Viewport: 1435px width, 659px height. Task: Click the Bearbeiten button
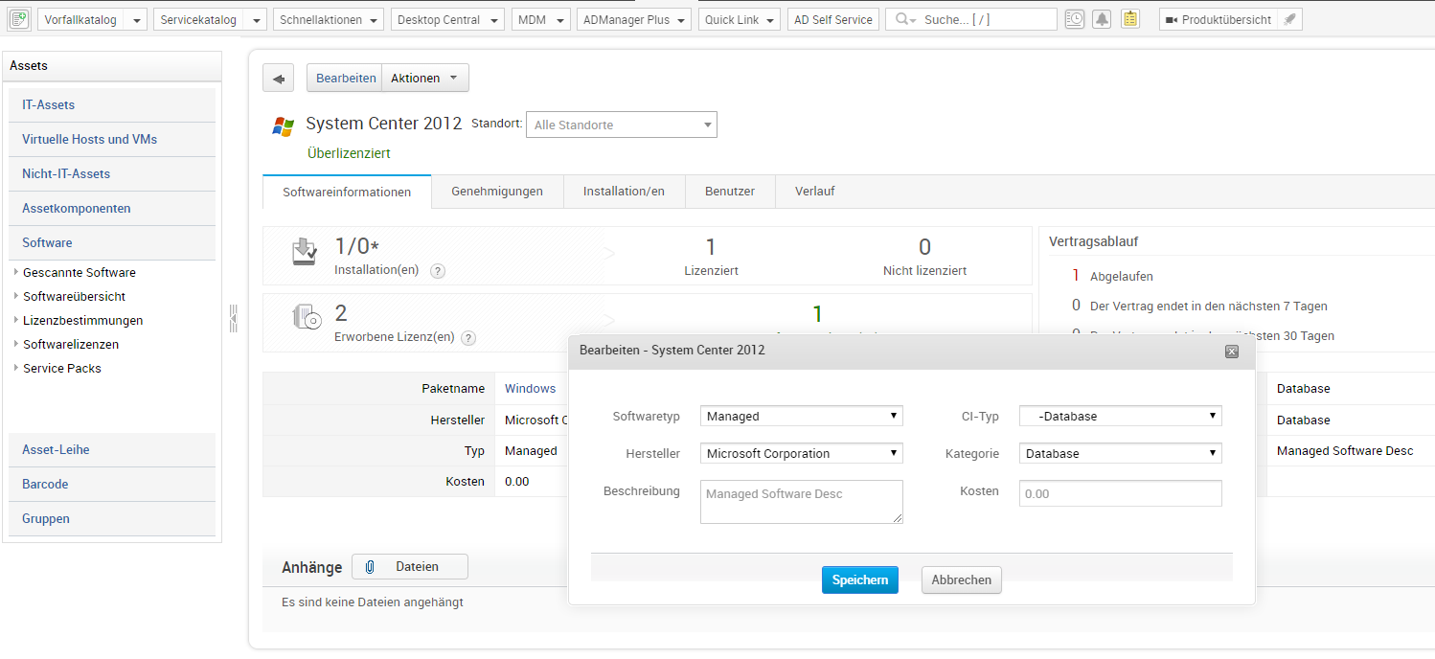pyautogui.click(x=346, y=79)
